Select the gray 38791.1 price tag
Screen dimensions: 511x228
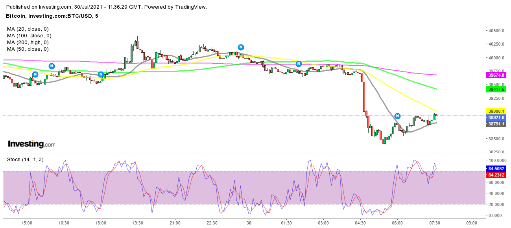click(x=496, y=124)
